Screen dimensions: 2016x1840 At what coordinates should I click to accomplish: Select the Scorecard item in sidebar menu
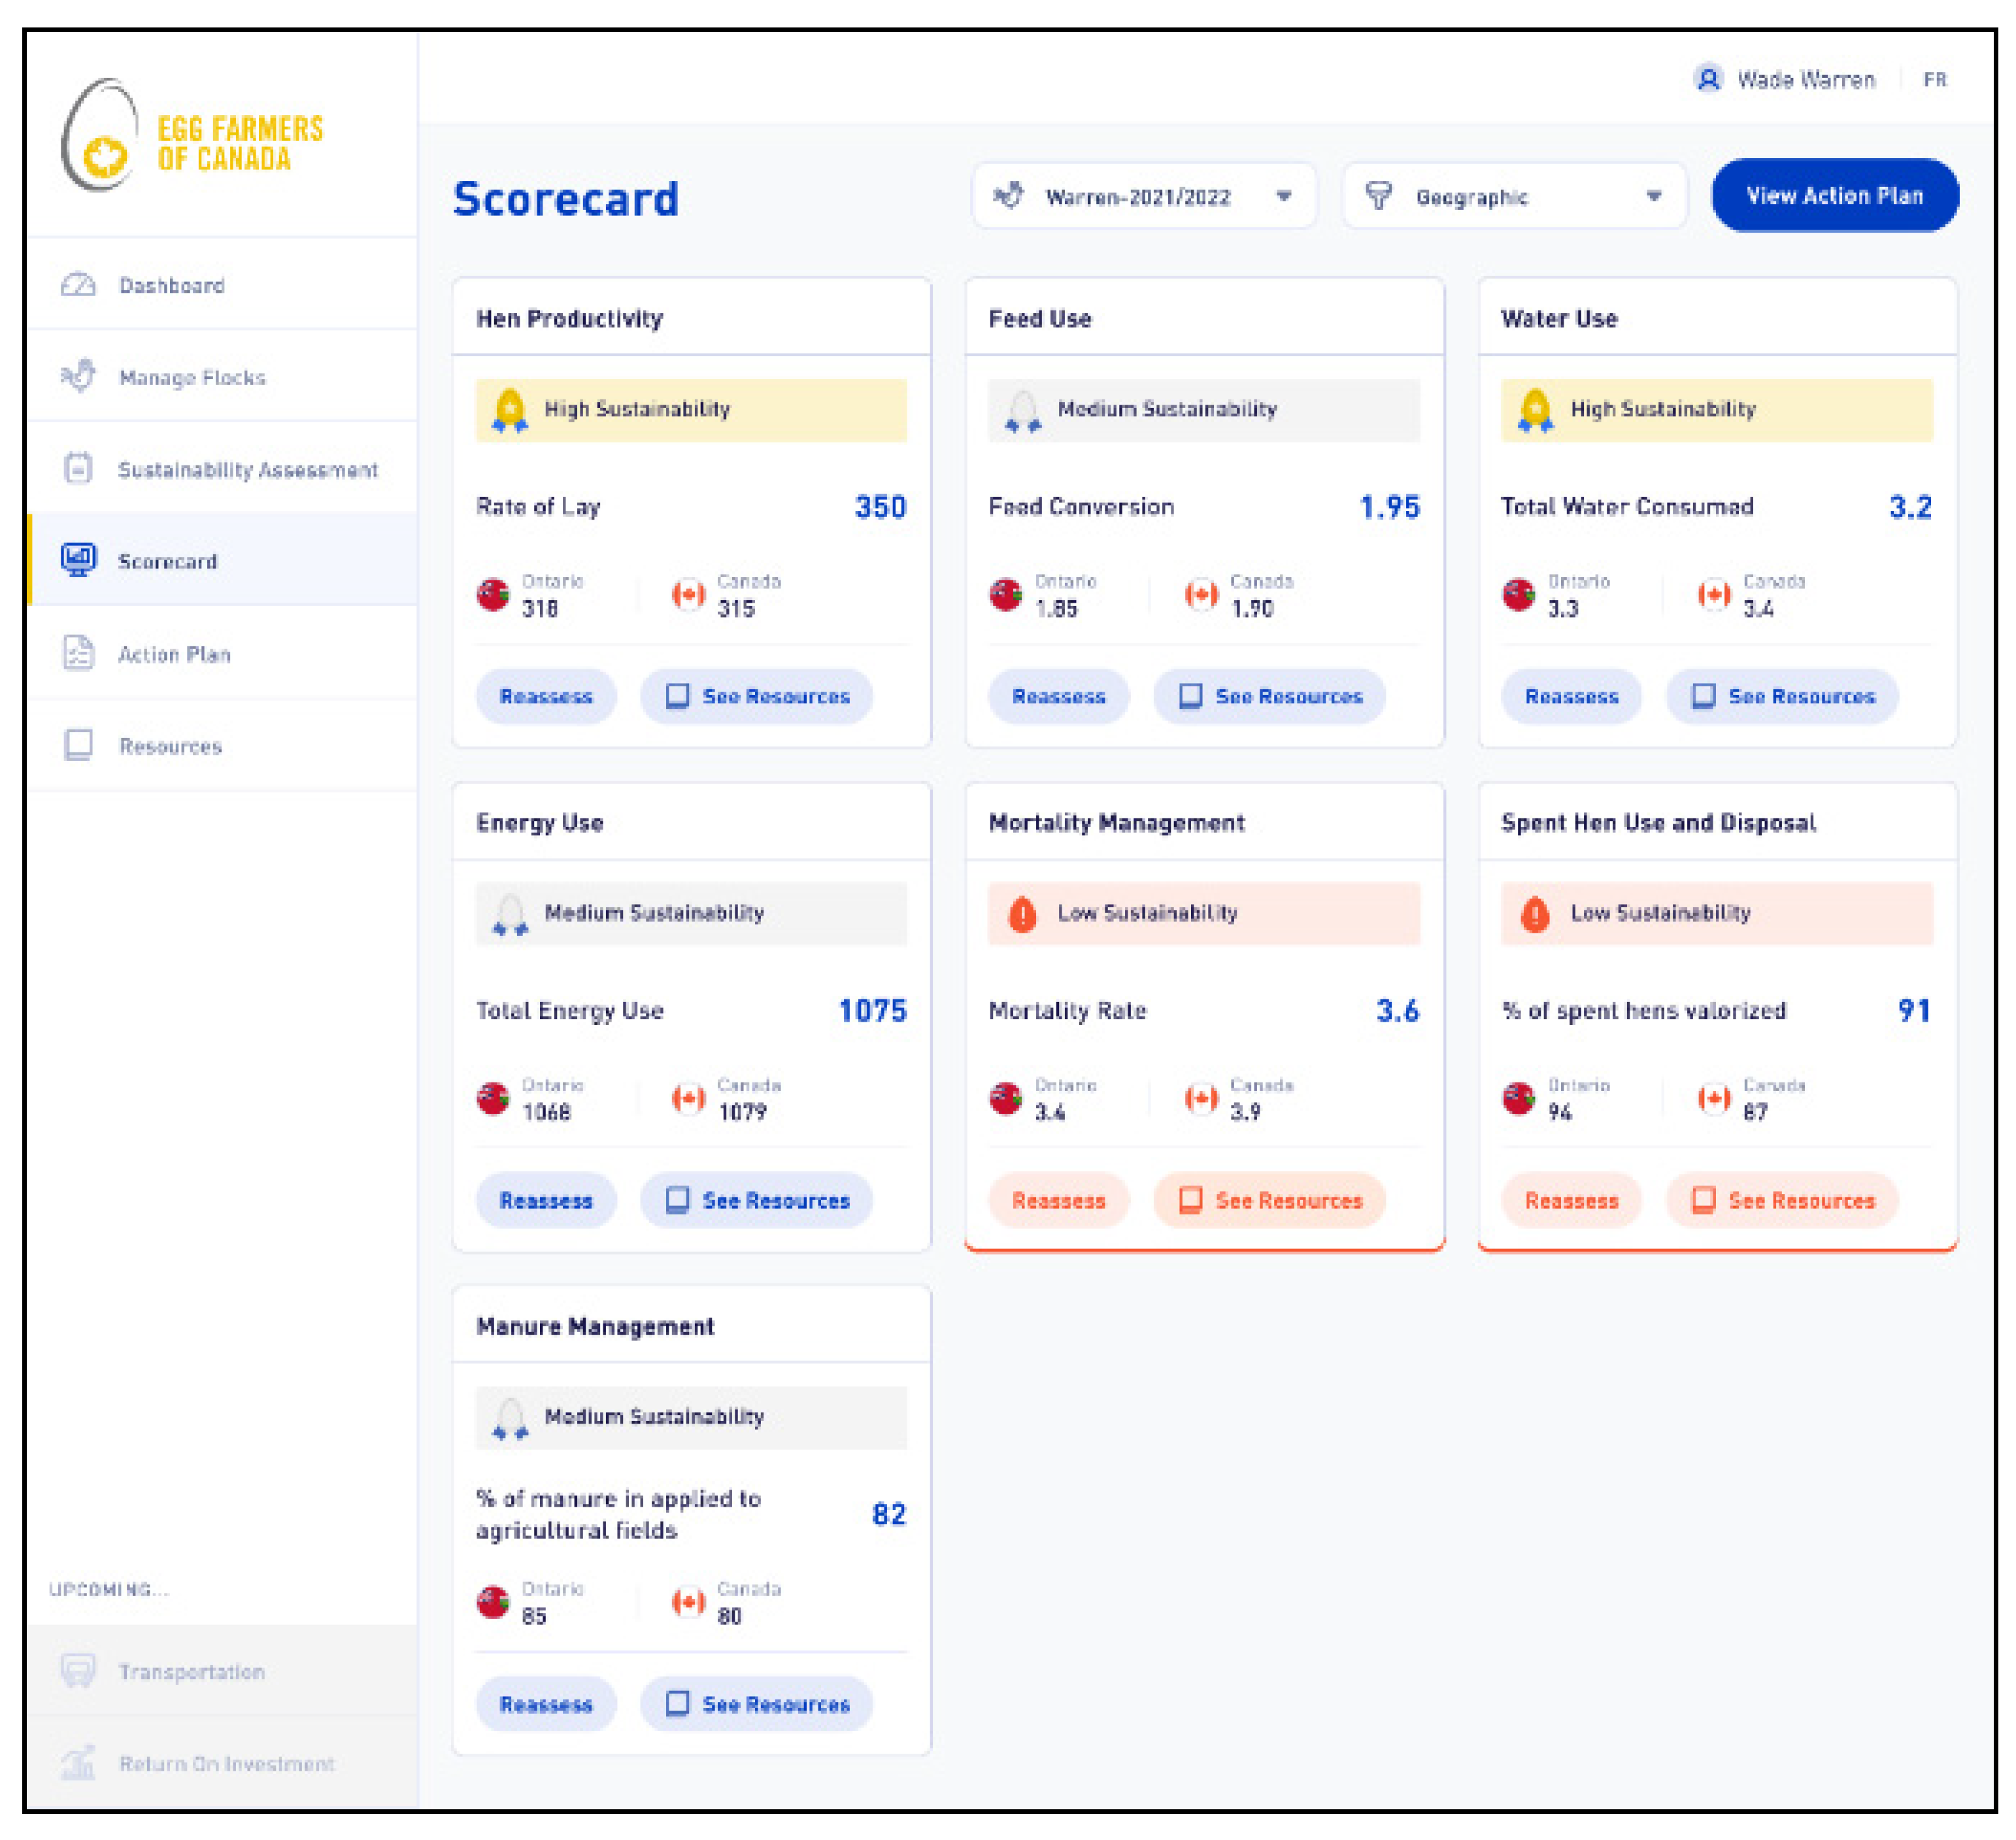(x=167, y=561)
